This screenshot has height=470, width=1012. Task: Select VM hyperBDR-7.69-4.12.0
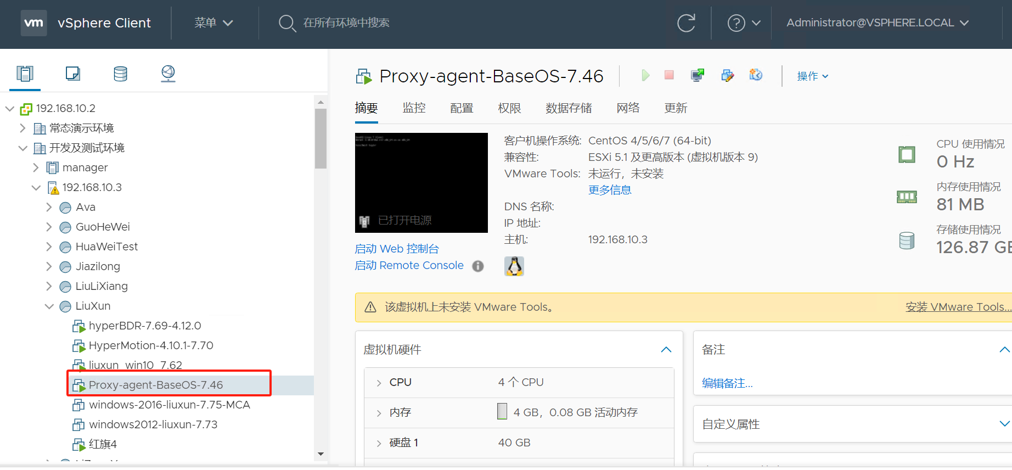[x=145, y=326]
